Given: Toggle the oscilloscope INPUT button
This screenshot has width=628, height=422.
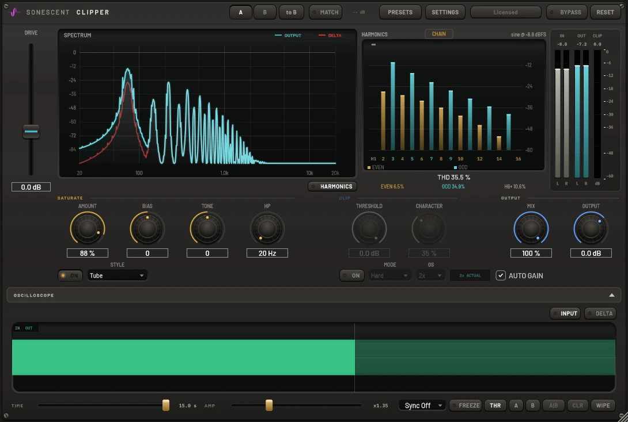Looking at the screenshot, I should 565,313.
